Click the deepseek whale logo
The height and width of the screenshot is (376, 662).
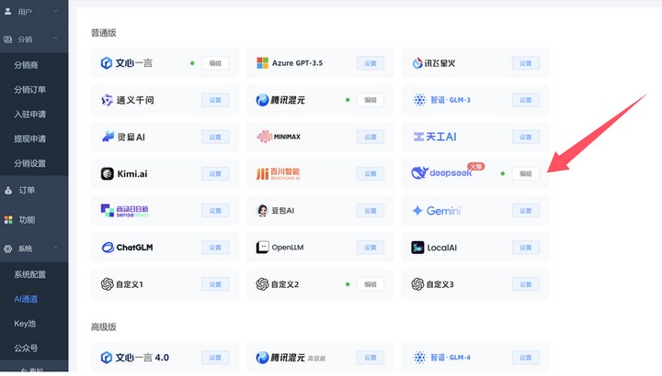419,172
